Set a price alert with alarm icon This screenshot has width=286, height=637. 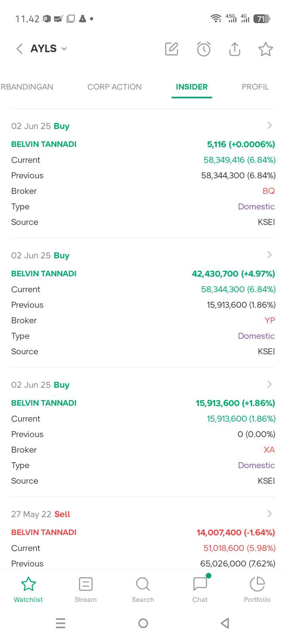(203, 49)
